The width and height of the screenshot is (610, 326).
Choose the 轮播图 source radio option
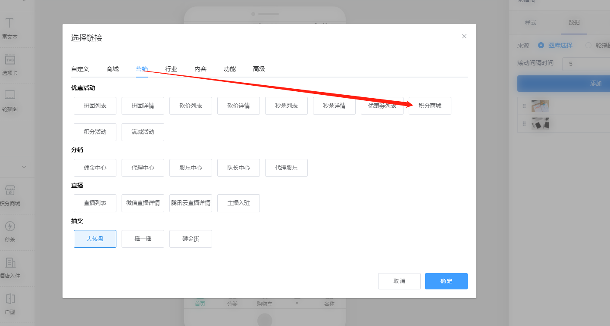[x=588, y=45]
